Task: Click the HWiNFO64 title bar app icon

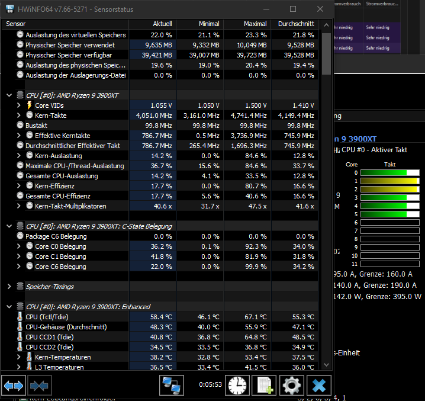Action: pyautogui.click(x=9, y=9)
